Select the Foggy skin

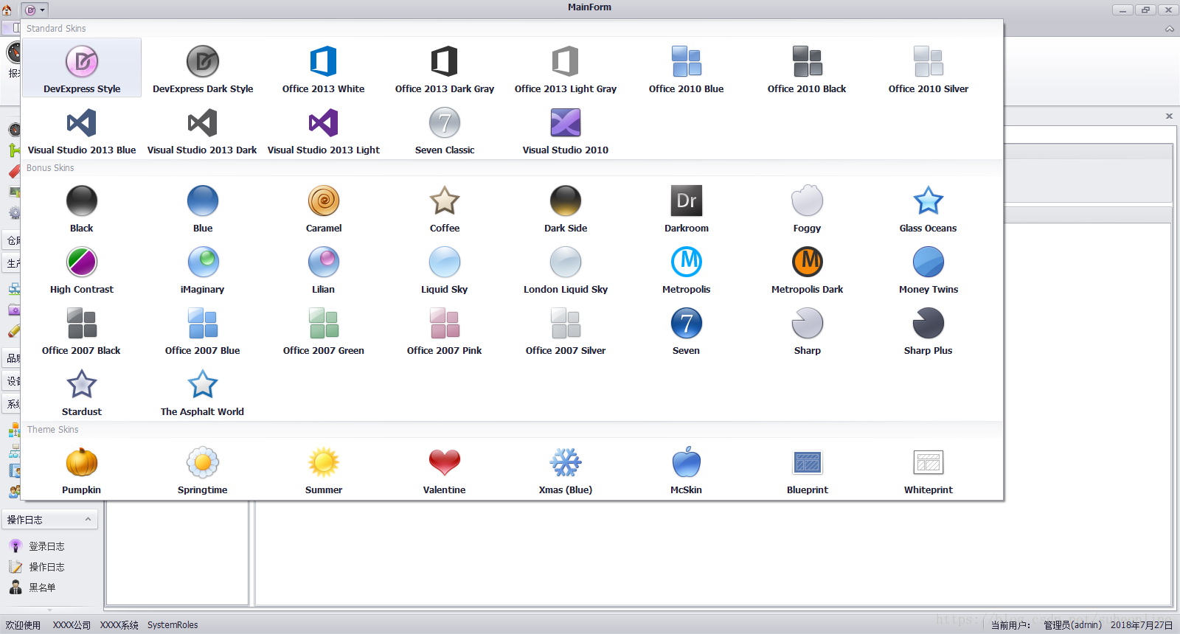(x=808, y=207)
